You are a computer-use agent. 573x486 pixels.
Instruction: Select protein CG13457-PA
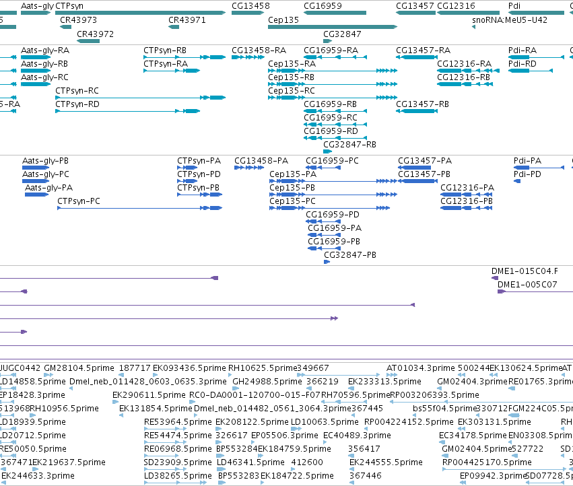[425, 161]
